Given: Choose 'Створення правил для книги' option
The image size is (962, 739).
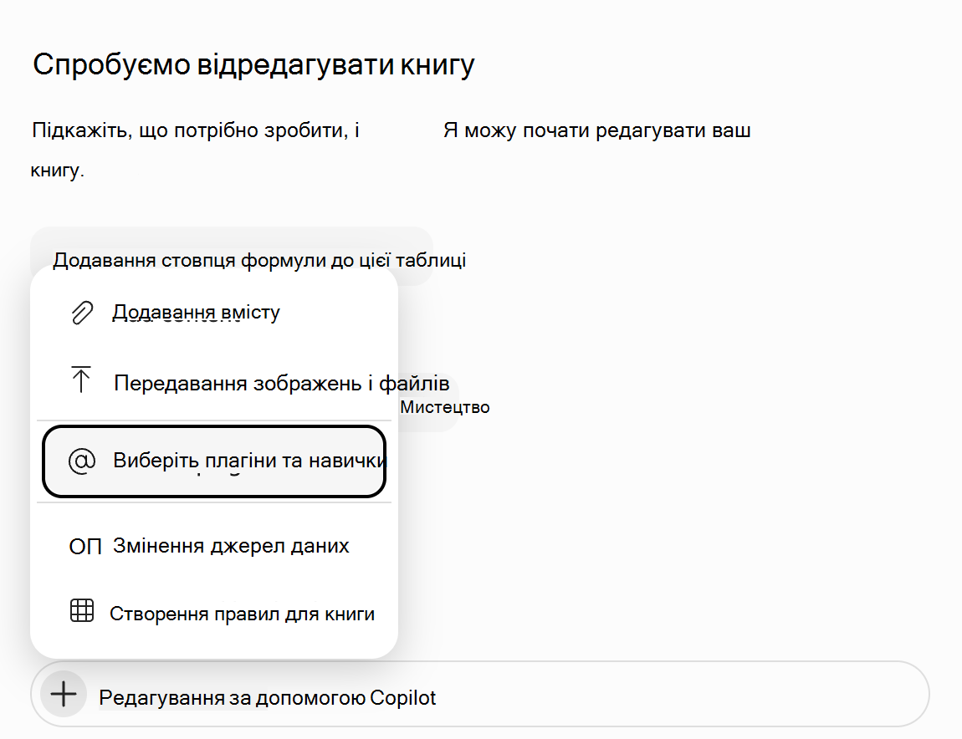Looking at the screenshot, I should click(214, 614).
